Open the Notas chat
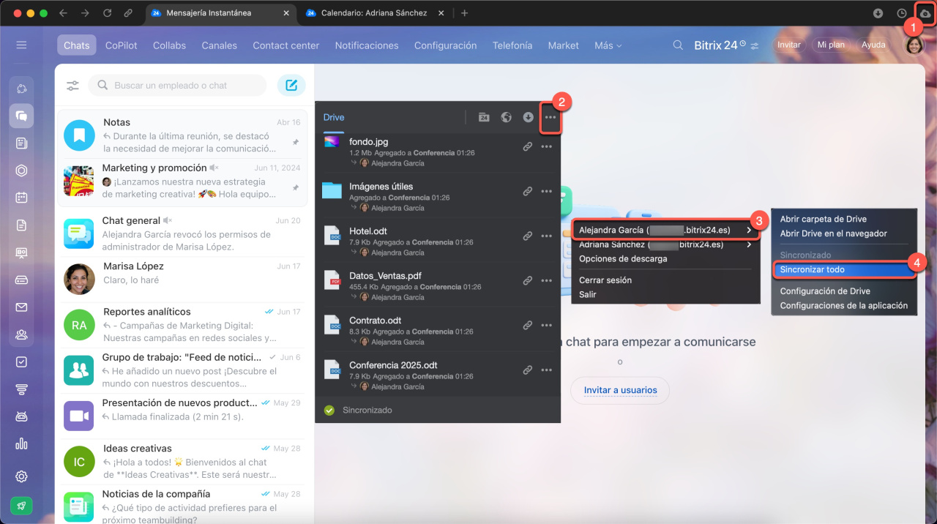 tap(184, 135)
